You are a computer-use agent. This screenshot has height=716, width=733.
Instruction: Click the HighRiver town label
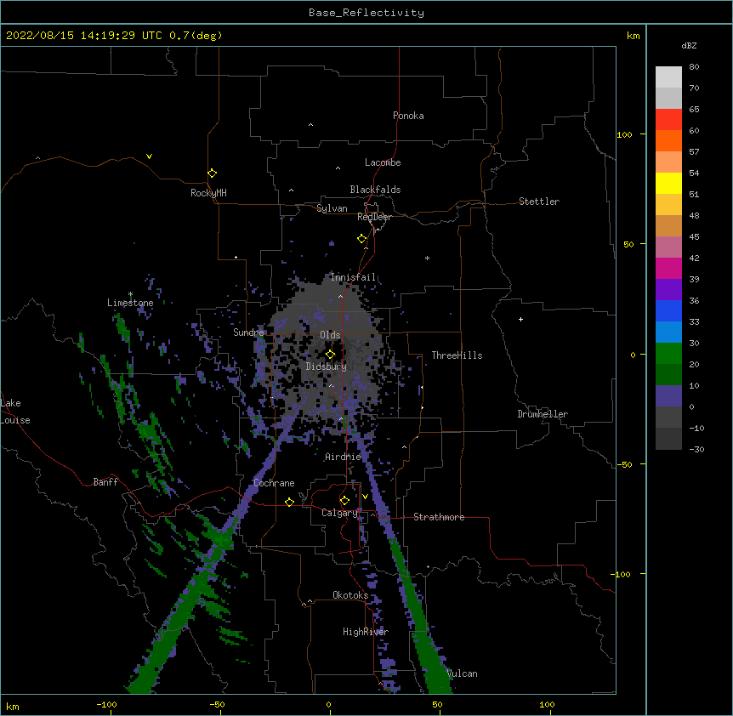(366, 632)
